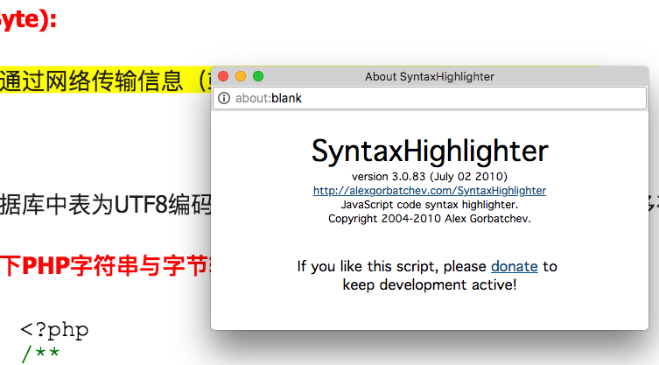
Task: Click the donate link
Action: tap(514, 266)
